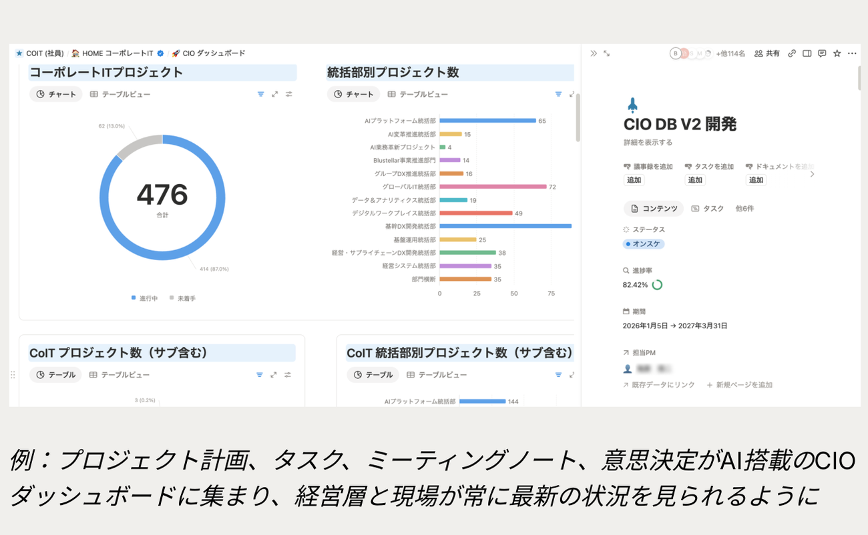Click the blue rocket page icon
Image resolution: width=868 pixels, height=535 pixels.
632,104
